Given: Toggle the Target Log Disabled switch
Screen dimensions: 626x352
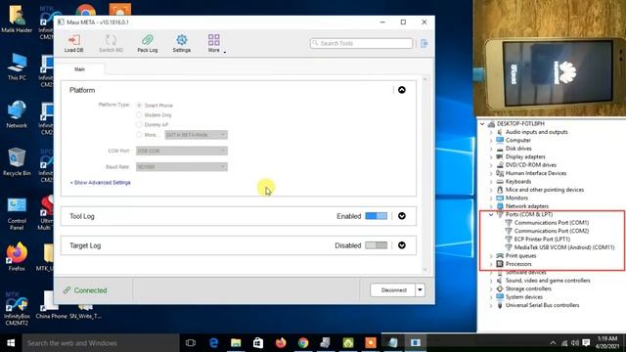Looking at the screenshot, I should click(376, 245).
